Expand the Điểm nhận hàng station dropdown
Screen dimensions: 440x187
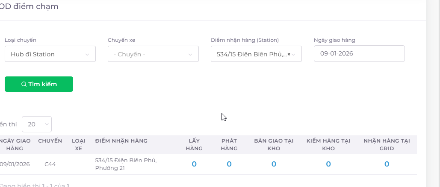[x=295, y=54]
